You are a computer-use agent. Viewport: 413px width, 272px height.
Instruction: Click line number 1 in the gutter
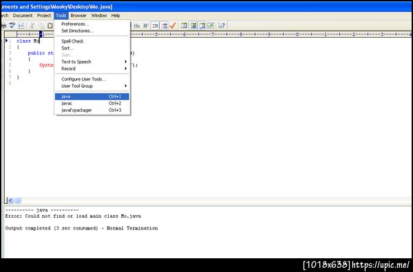(10, 41)
